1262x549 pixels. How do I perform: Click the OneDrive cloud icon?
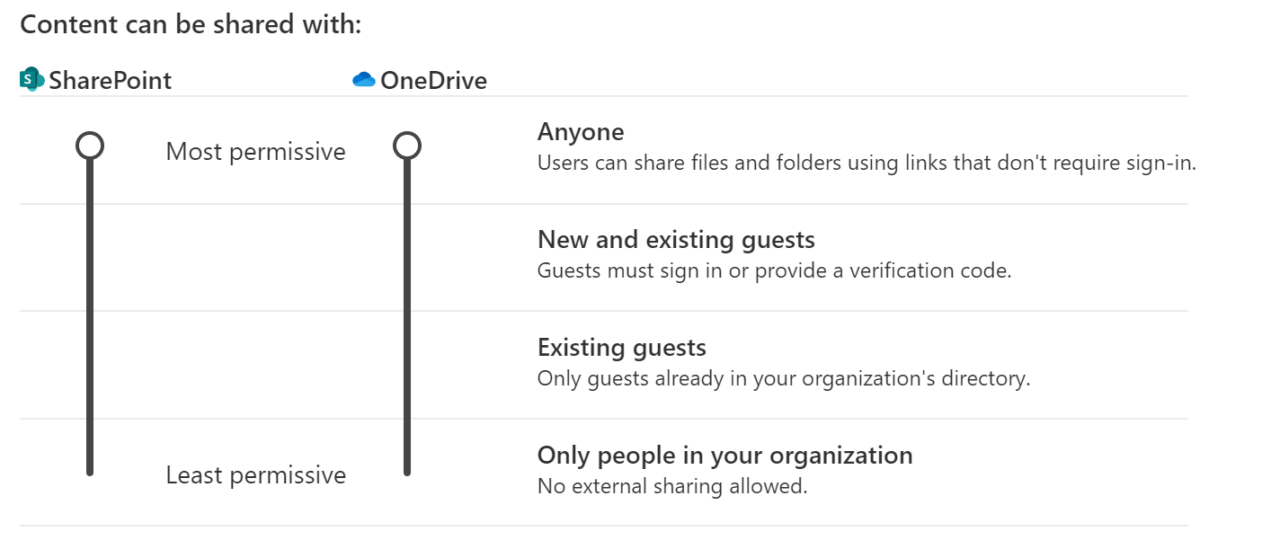[364, 80]
